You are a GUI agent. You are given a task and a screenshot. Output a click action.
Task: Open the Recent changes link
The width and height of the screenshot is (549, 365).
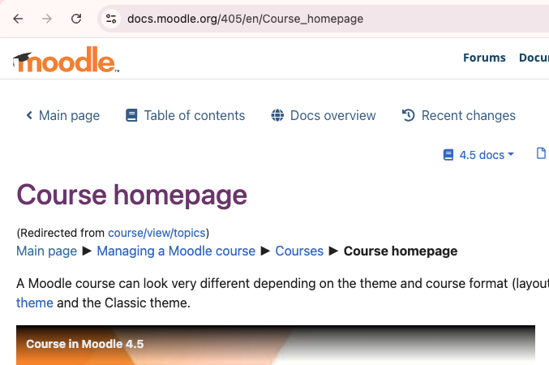pos(468,116)
